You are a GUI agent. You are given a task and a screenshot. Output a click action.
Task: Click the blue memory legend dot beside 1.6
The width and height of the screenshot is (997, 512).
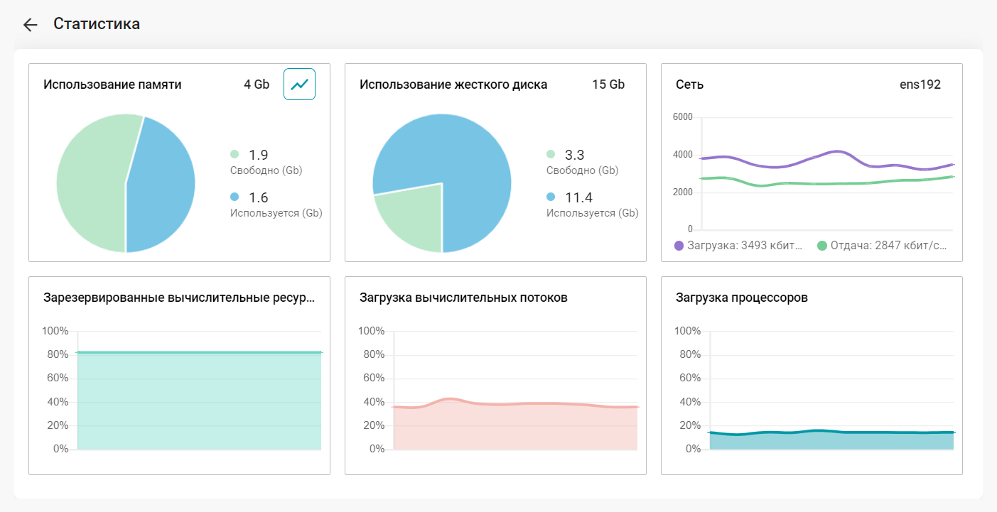click(x=235, y=197)
